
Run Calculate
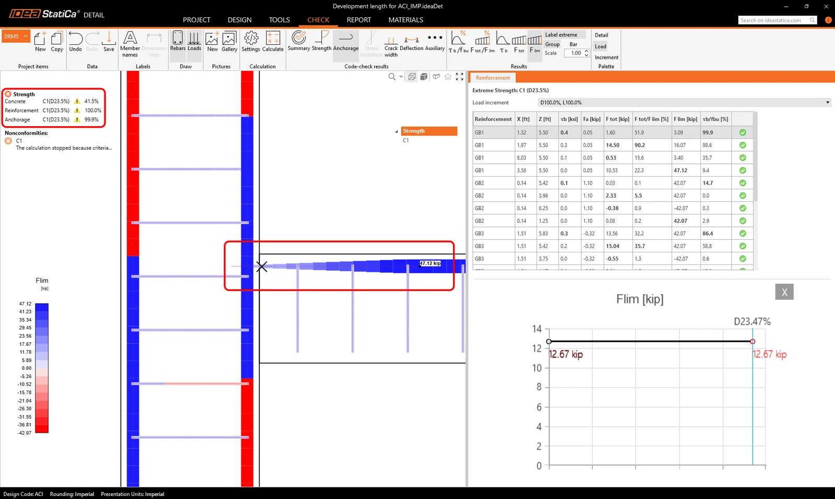tap(273, 42)
